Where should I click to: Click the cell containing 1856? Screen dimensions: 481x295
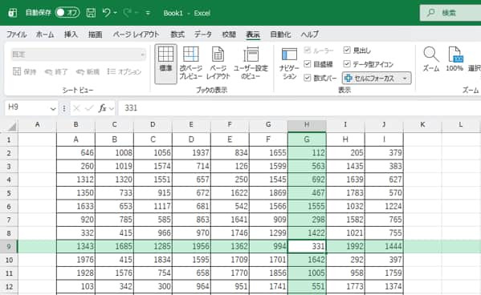(268, 273)
